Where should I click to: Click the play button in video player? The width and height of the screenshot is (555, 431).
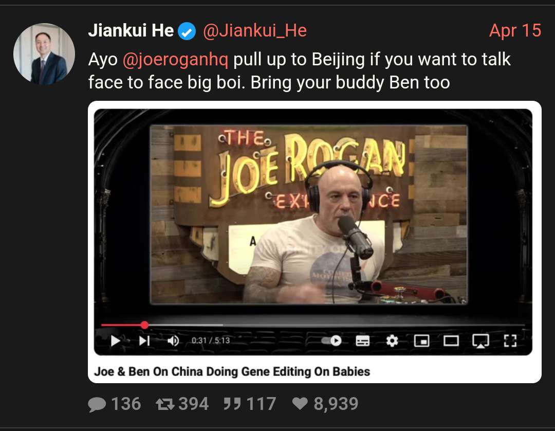116,340
